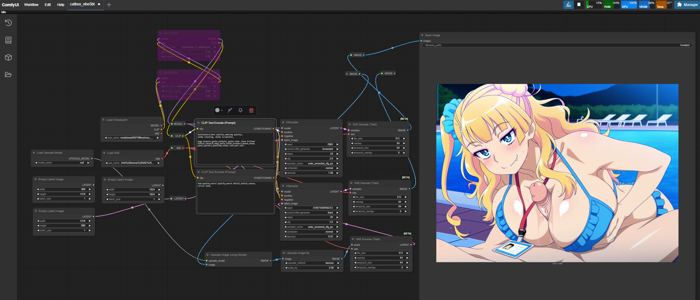Open the Queue history sidebar panel
This screenshot has height=300, width=700.
(8, 23)
